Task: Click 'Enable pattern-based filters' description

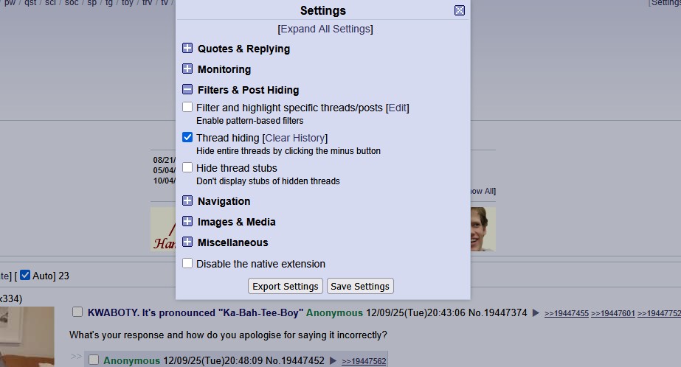Action: point(249,121)
